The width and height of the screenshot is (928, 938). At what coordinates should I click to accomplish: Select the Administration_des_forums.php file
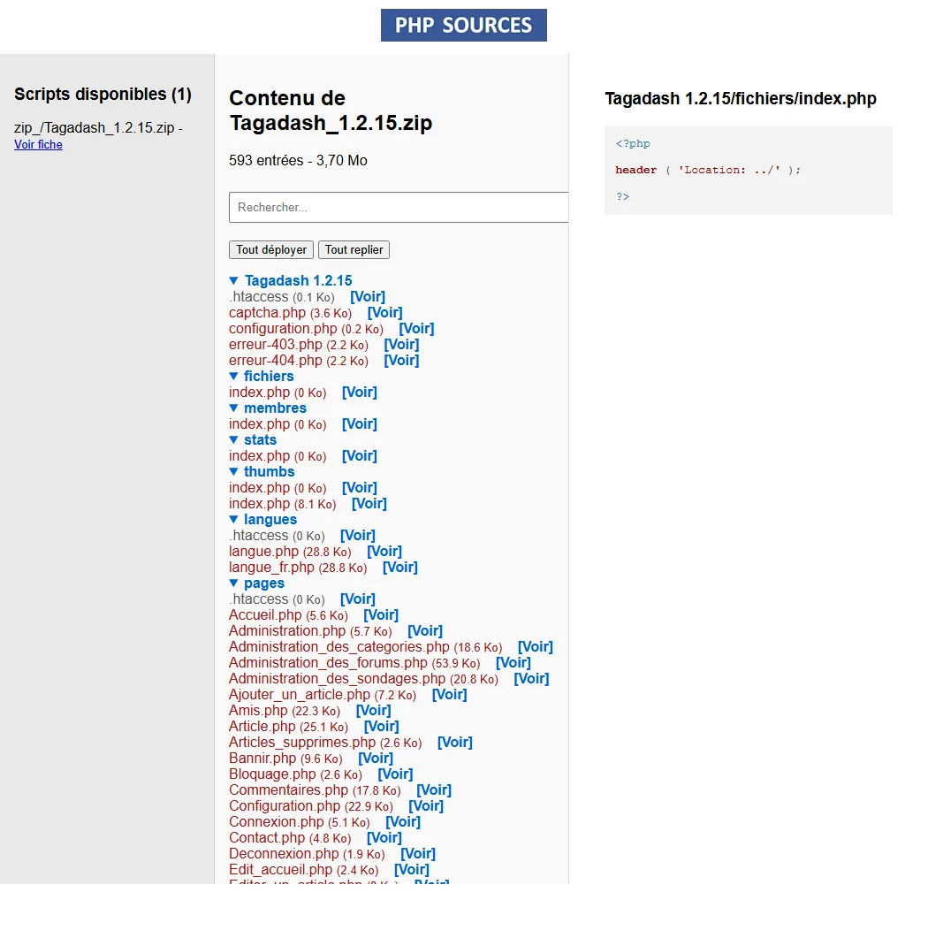pyautogui.click(x=328, y=663)
